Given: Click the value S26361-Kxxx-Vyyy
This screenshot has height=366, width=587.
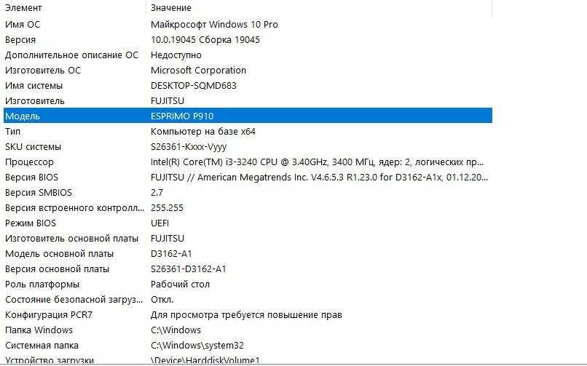Looking at the screenshot, I should pyautogui.click(x=189, y=147).
